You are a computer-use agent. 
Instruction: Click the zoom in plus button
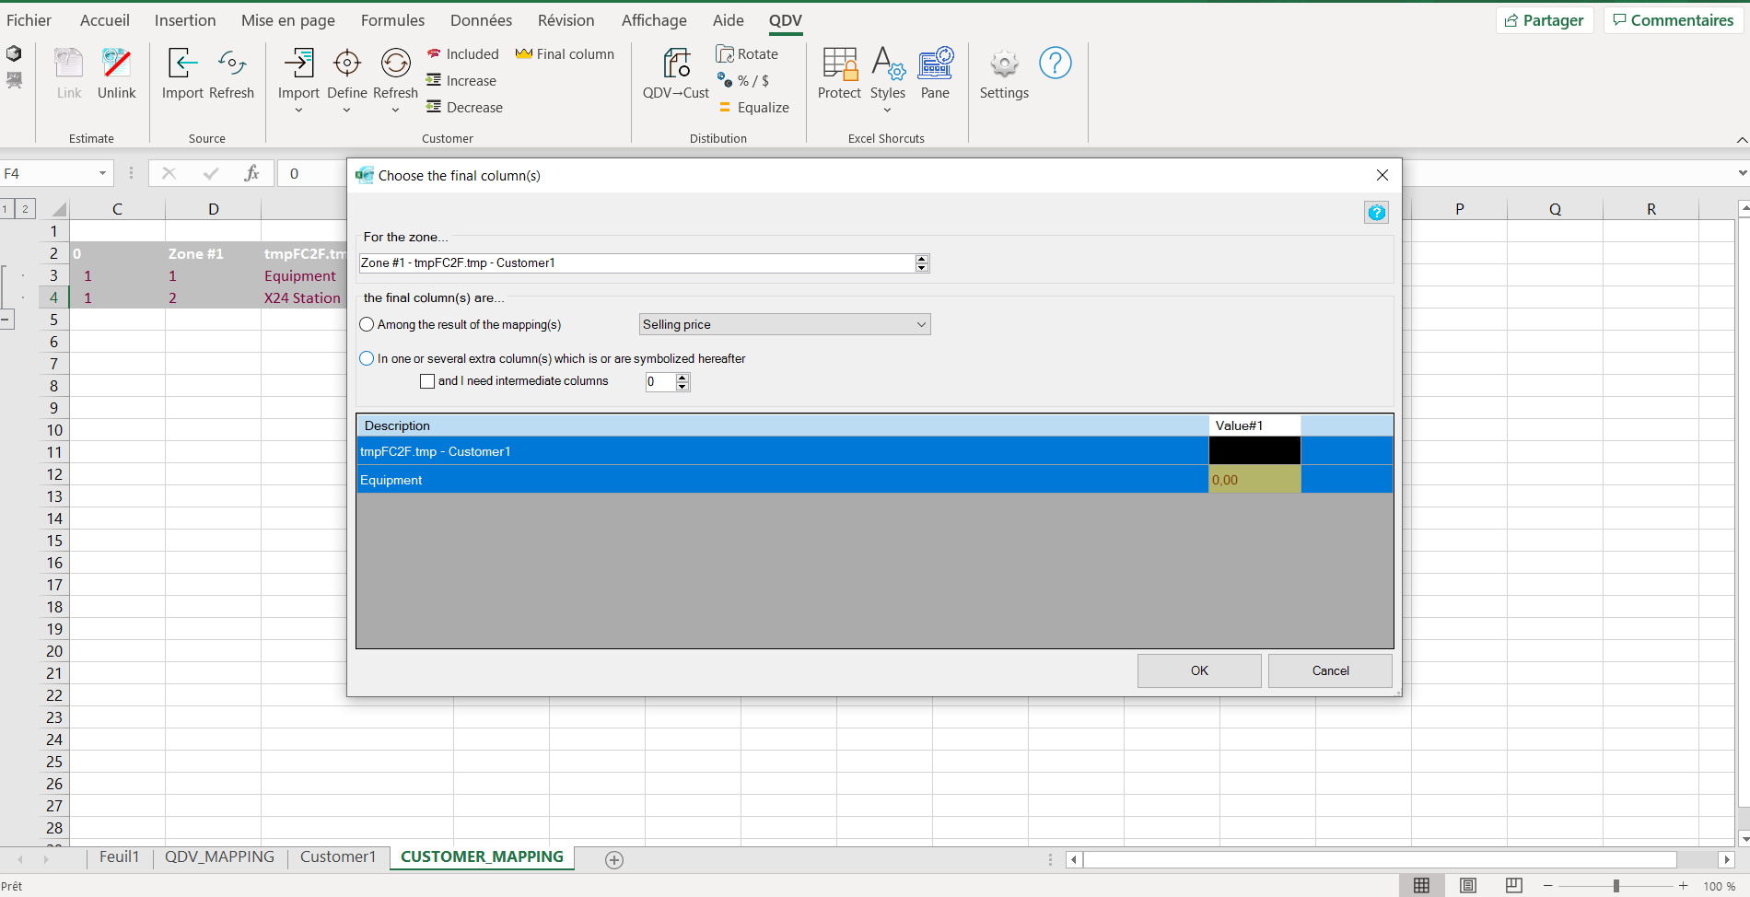1684,886
